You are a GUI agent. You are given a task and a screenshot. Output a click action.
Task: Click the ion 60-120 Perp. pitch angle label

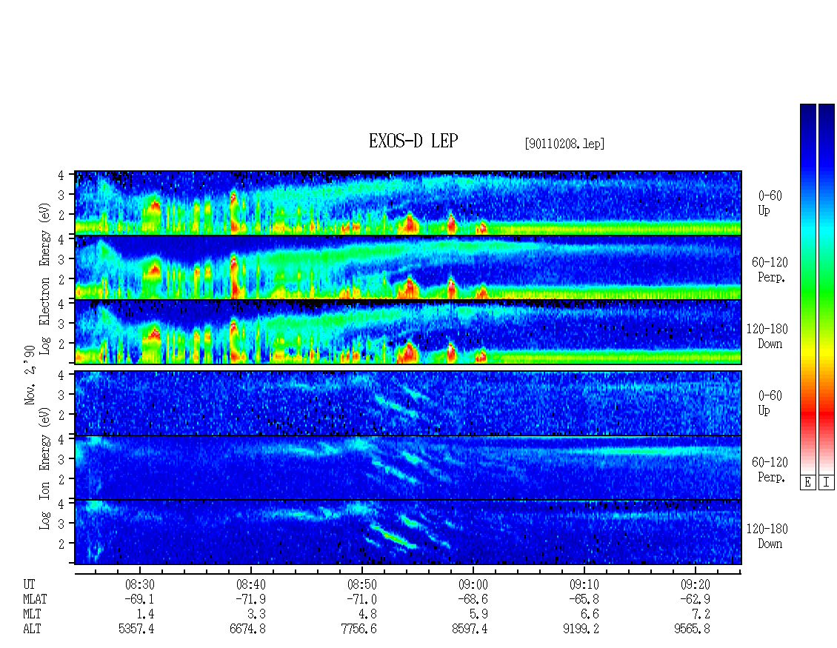click(x=770, y=470)
